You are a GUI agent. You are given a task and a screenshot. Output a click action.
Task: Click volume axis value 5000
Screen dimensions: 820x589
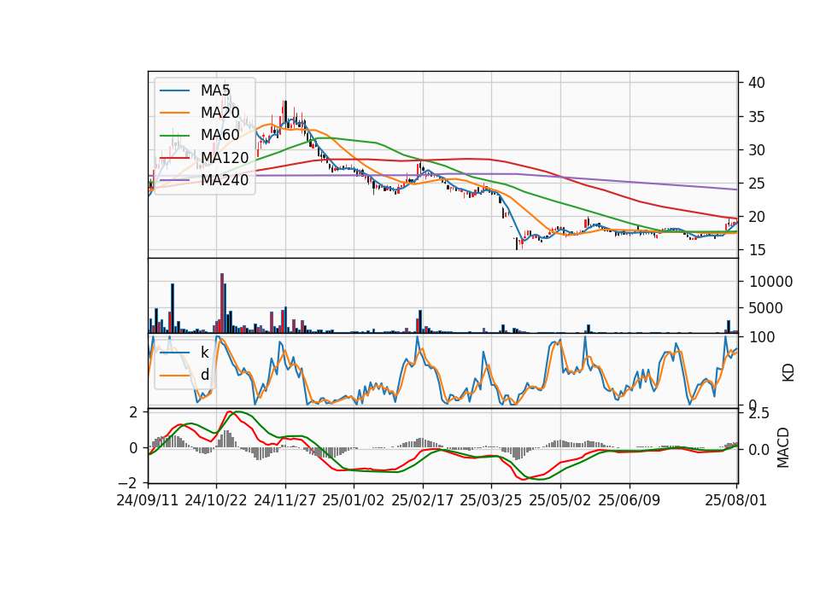[765, 308]
